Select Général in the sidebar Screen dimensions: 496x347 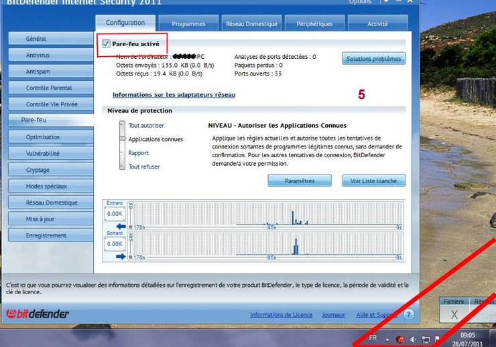tap(51, 39)
